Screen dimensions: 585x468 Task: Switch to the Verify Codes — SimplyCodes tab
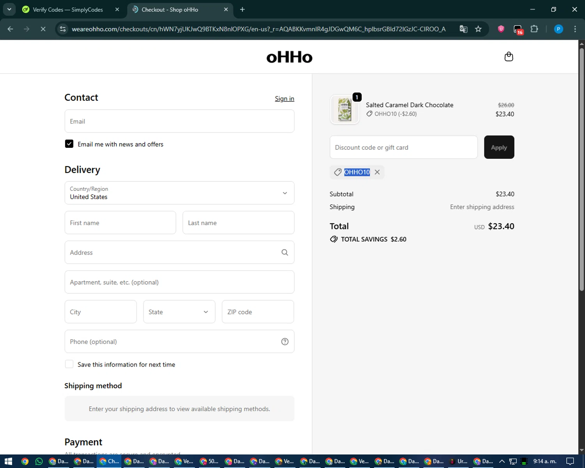tap(68, 9)
